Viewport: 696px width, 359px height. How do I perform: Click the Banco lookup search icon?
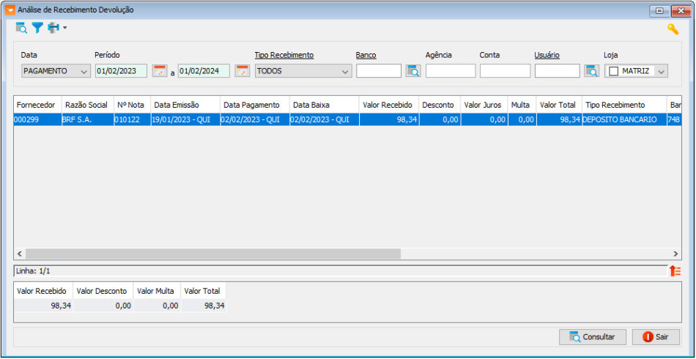(x=413, y=71)
